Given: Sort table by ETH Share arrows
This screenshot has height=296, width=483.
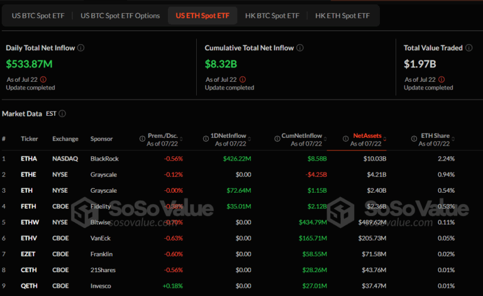Looking at the screenshot, I should coord(453,139).
